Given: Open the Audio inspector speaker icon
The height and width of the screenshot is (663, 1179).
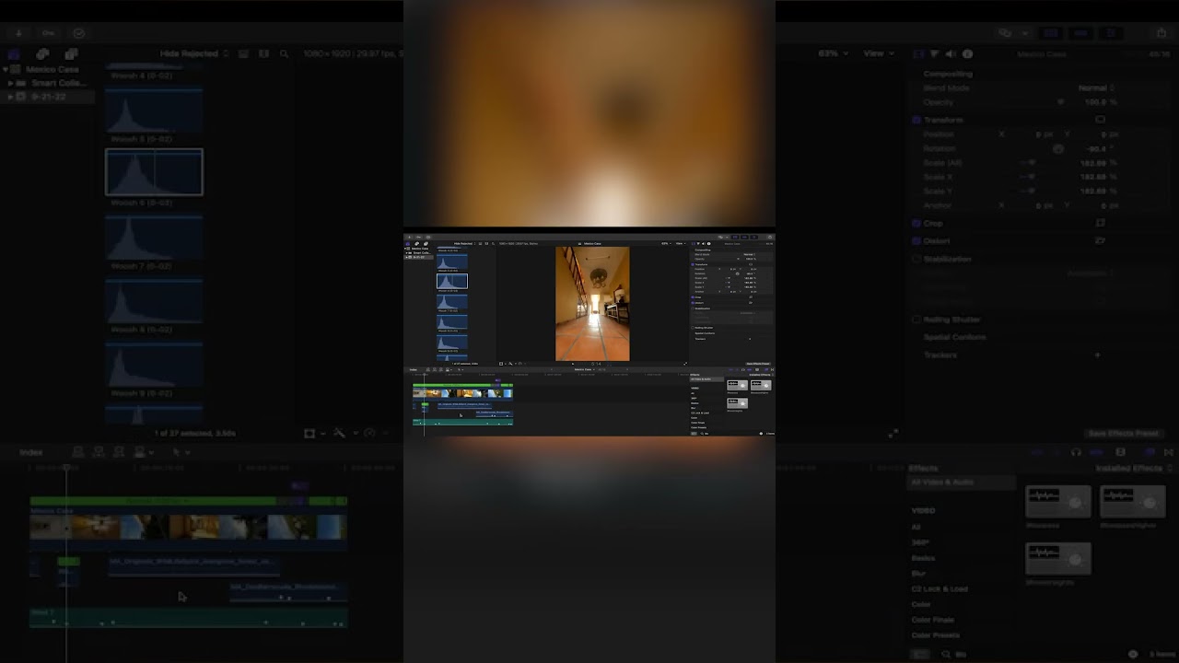Looking at the screenshot, I should [x=951, y=54].
